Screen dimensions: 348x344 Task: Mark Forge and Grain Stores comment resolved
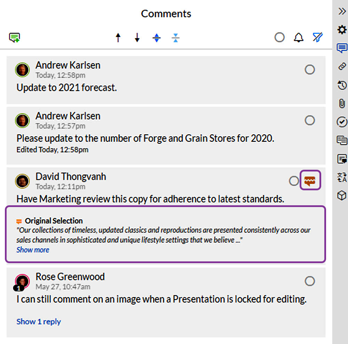pyautogui.click(x=310, y=120)
